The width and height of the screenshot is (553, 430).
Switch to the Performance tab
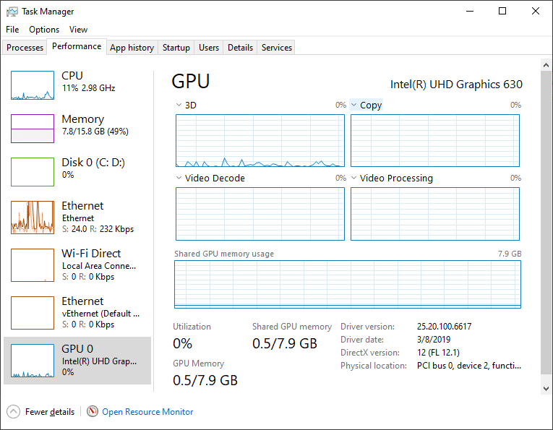point(77,46)
